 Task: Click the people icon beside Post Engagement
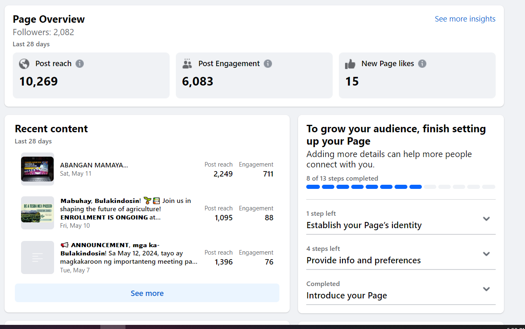(x=187, y=64)
